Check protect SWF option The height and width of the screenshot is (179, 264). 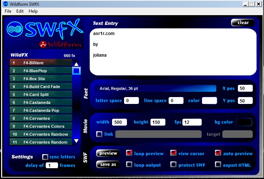[173, 165]
